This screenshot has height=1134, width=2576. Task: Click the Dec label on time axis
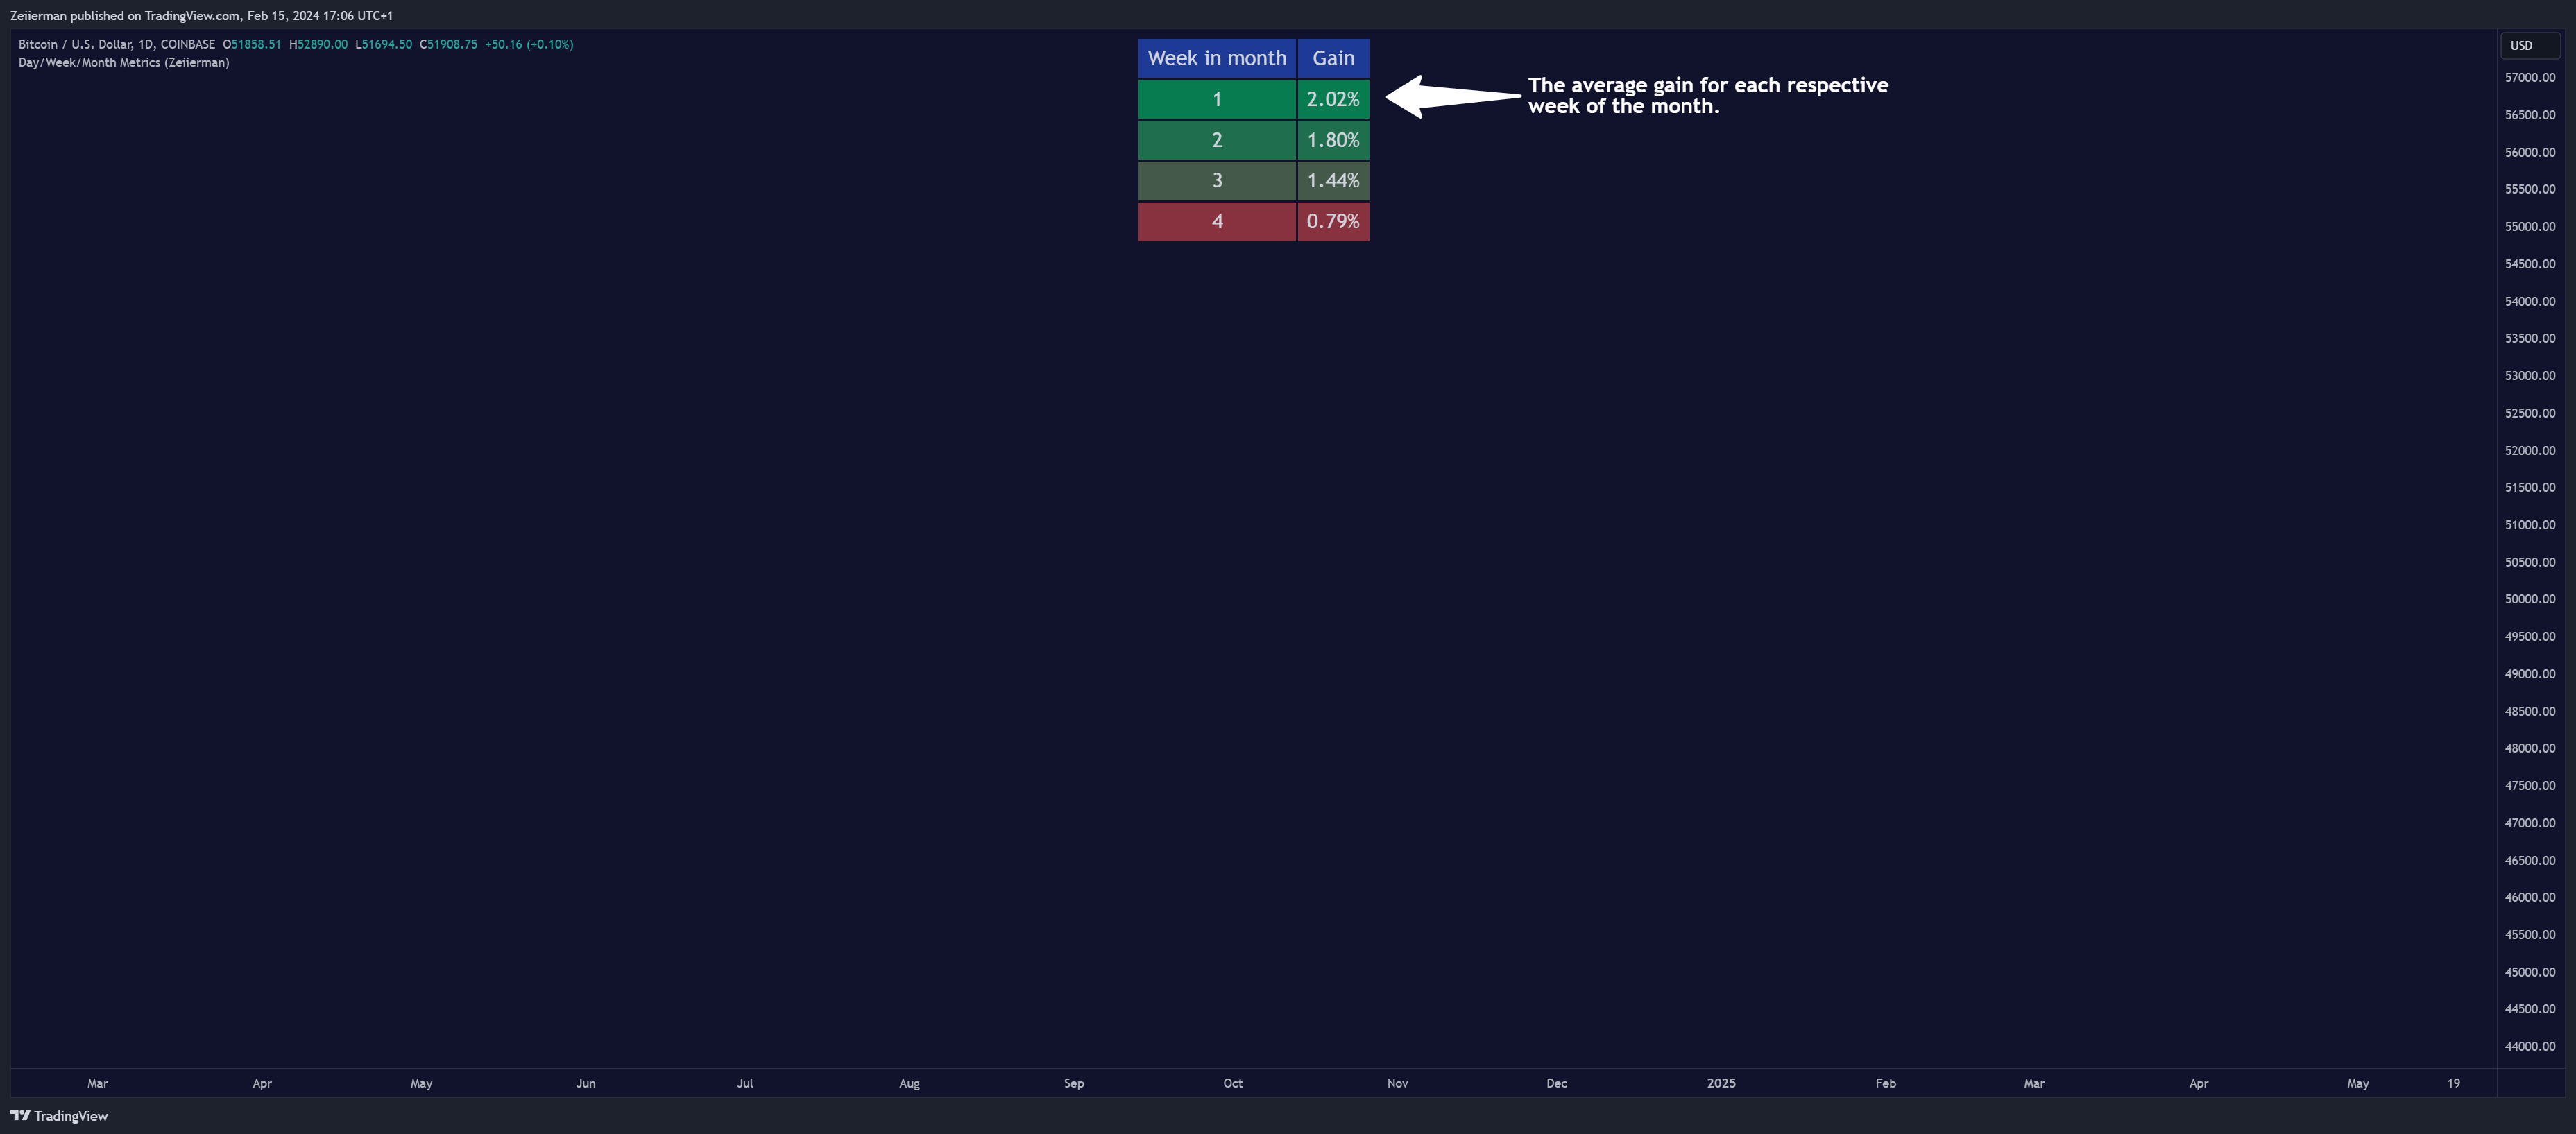click(x=1557, y=1083)
